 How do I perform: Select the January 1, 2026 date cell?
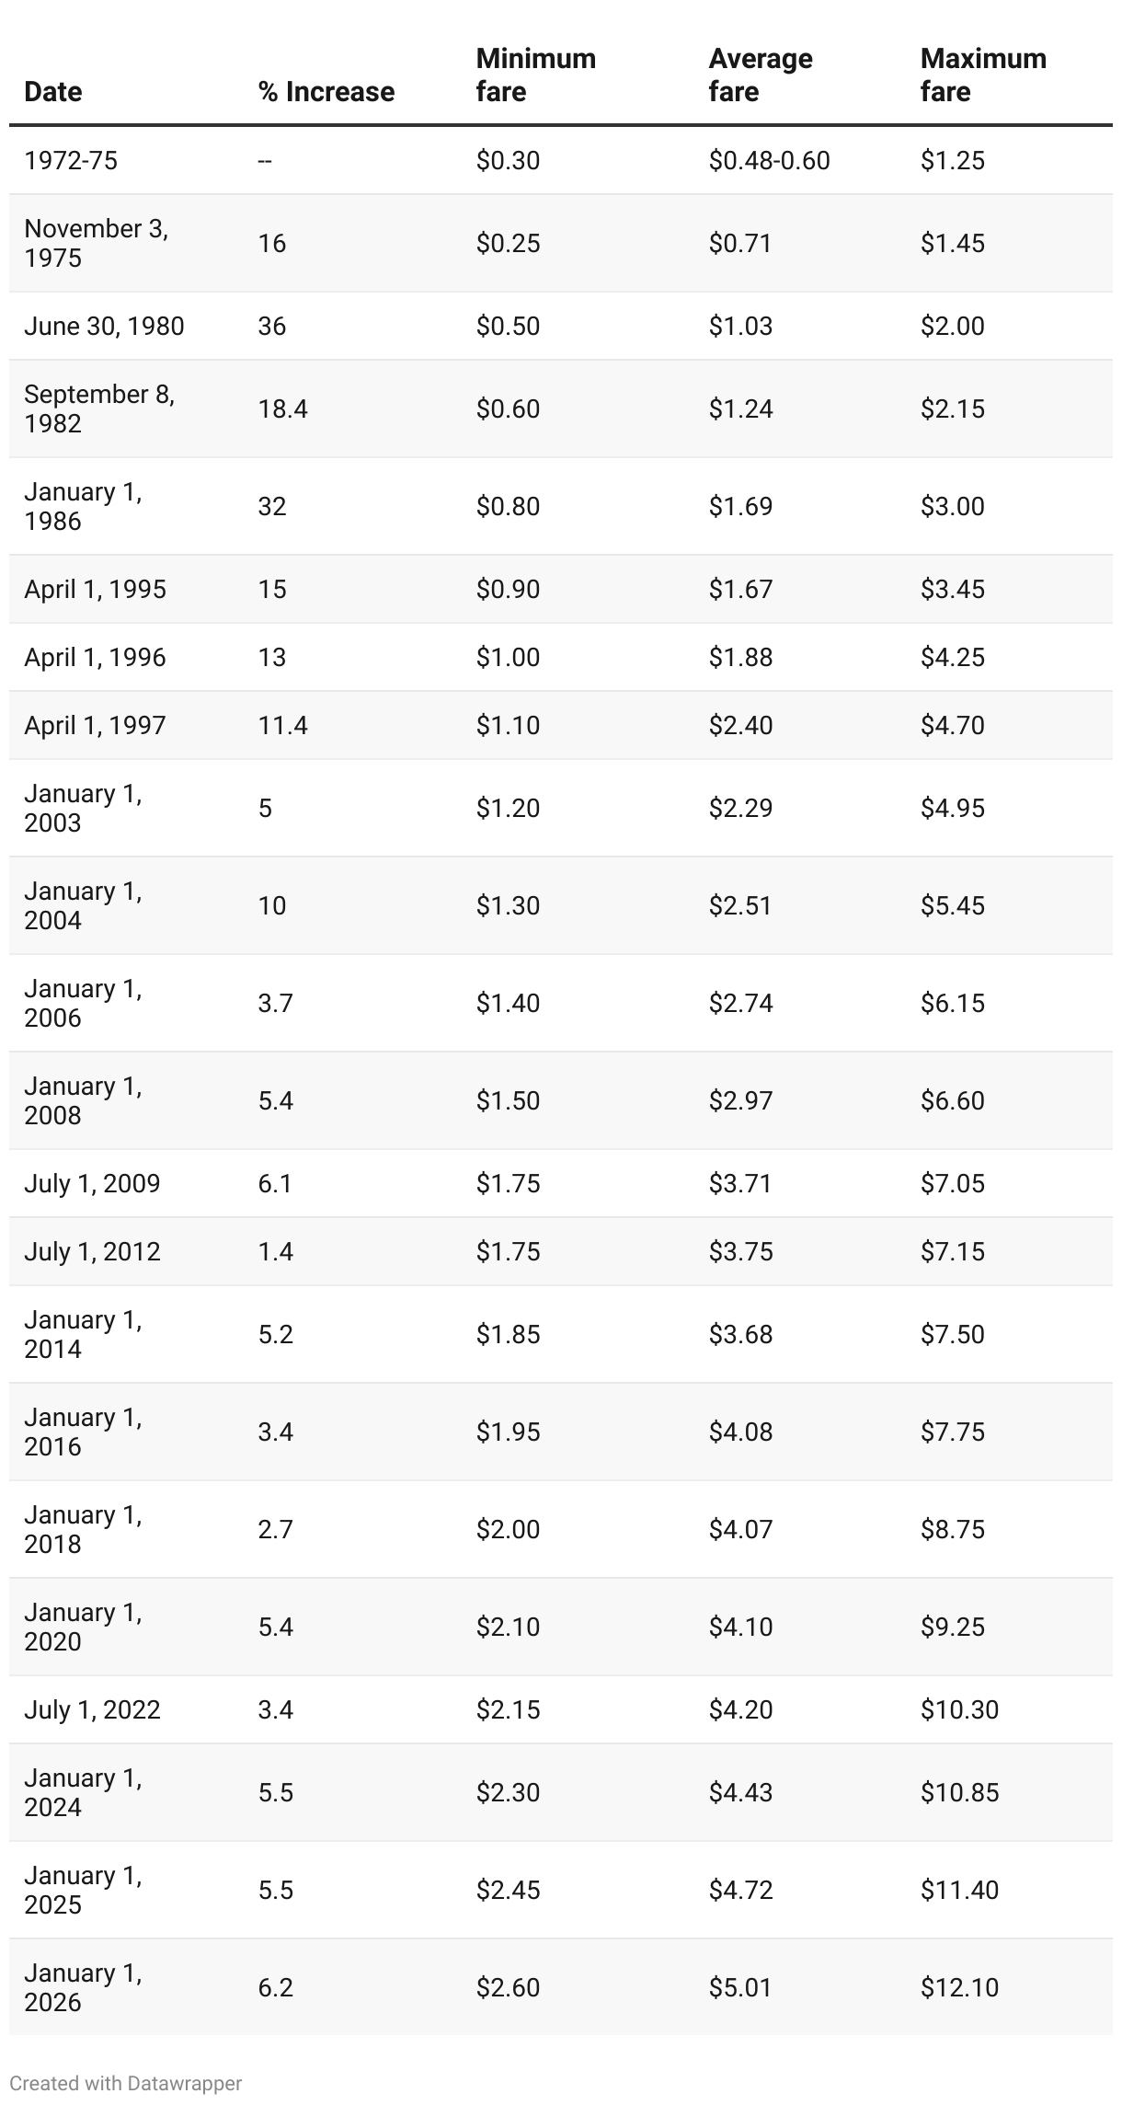[83, 1987]
